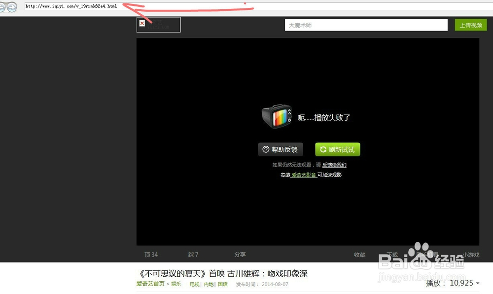Open the 分享 share option
The height and width of the screenshot is (294, 493).
pyautogui.click(x=240, y=255)
